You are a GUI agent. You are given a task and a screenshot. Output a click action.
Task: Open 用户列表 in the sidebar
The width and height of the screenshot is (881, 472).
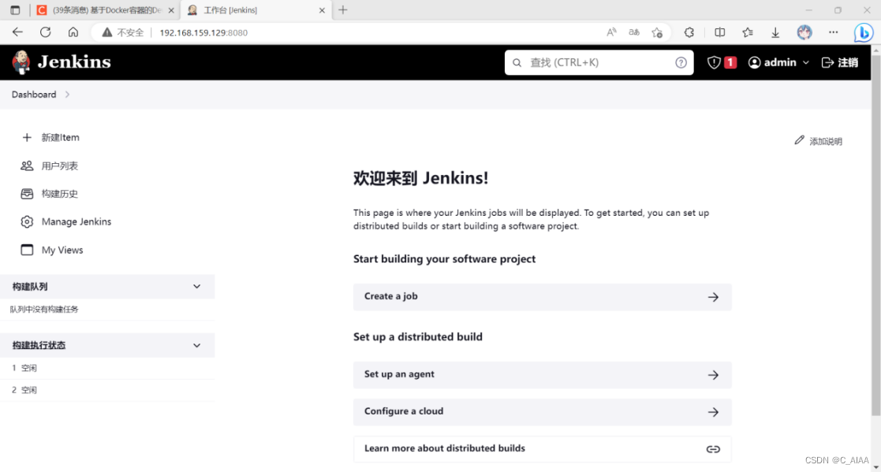pyautogui.click(x=60, y=165)
